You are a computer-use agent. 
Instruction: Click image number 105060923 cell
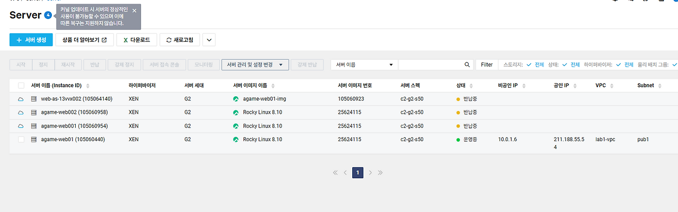coord(351,99)
